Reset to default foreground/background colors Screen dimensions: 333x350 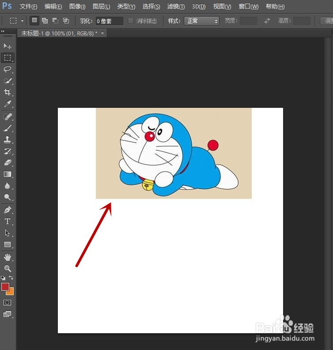pyautogui.click(x=3, y=278)
